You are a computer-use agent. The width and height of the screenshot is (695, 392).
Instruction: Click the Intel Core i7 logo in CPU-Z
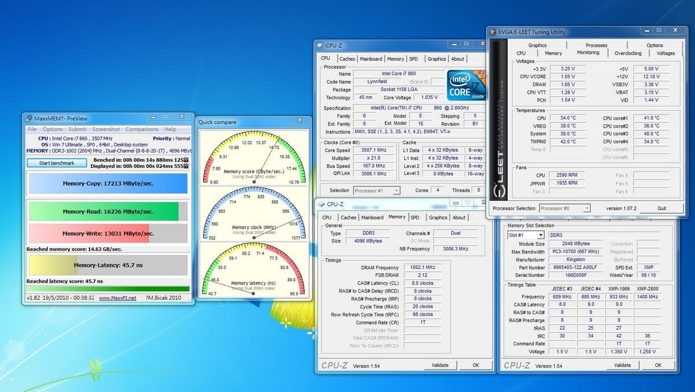point(466,84)
